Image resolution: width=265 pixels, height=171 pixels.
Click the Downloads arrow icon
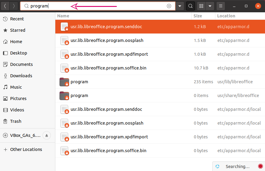click(x=5, y=76)
